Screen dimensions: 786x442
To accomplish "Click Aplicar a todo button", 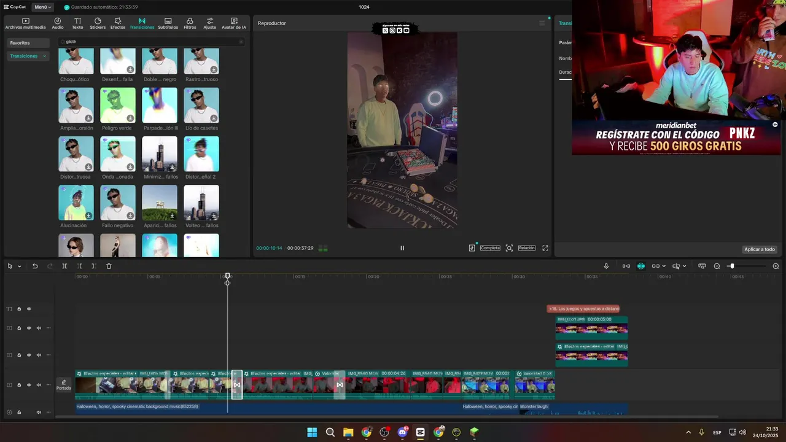I will [760, 249].
